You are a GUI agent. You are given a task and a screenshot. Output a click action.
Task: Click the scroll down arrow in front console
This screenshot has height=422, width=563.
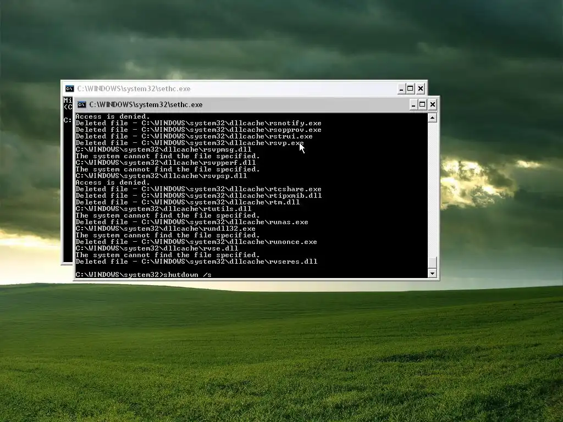(x=432, y=274)
